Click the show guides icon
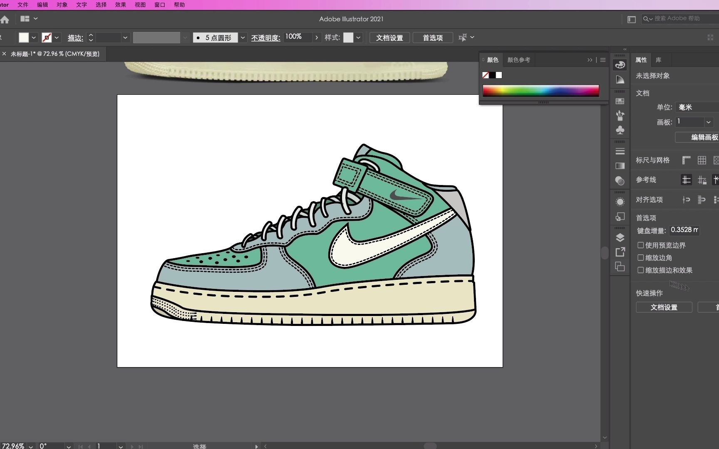719x449 pixels. click(686, 180)
